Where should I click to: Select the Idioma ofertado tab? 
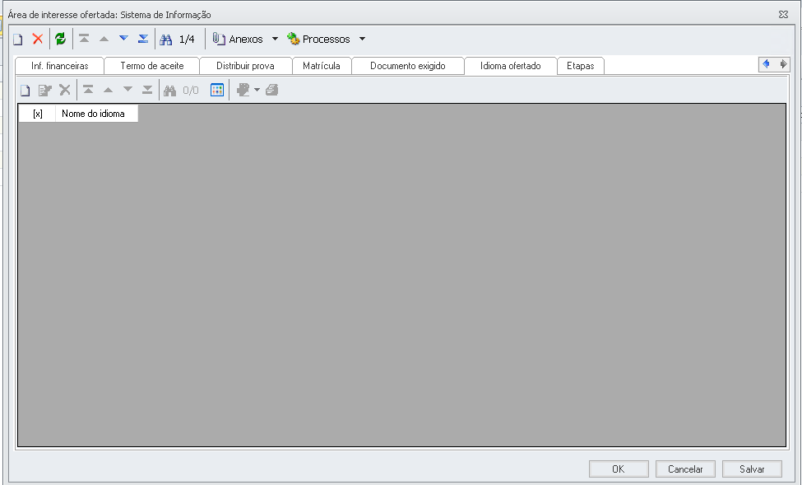pos(511,66)
